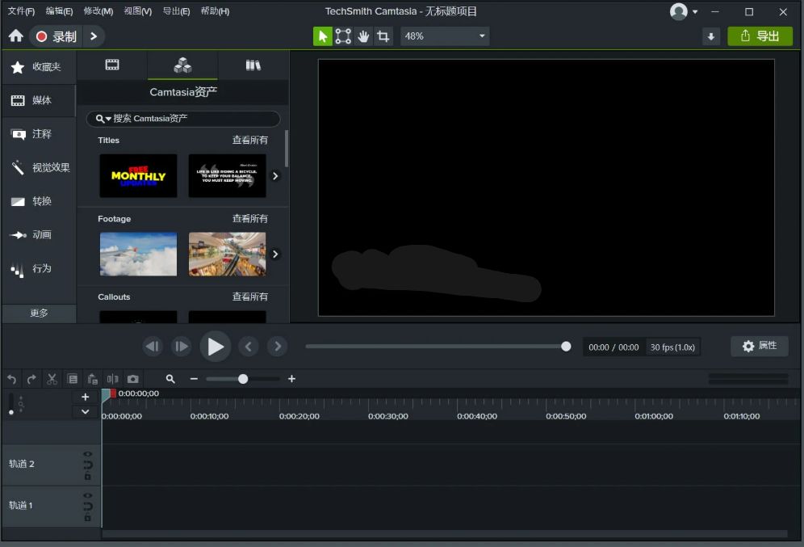
Task: Open the 动画 panel in the sidebar
Action: pyautogui.click(x=36, y=234)
